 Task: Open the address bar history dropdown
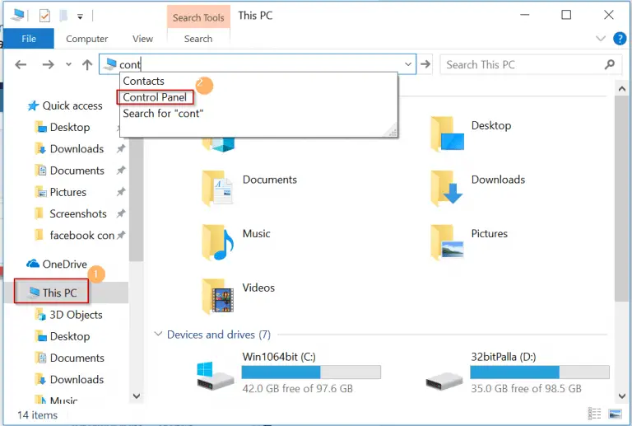point(408,64)
